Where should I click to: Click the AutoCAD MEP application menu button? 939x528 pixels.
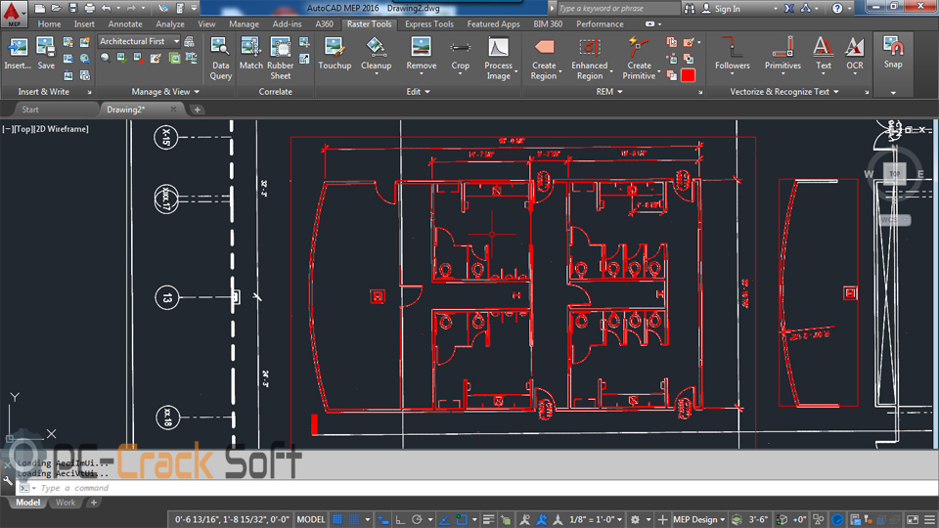(13, 13)
